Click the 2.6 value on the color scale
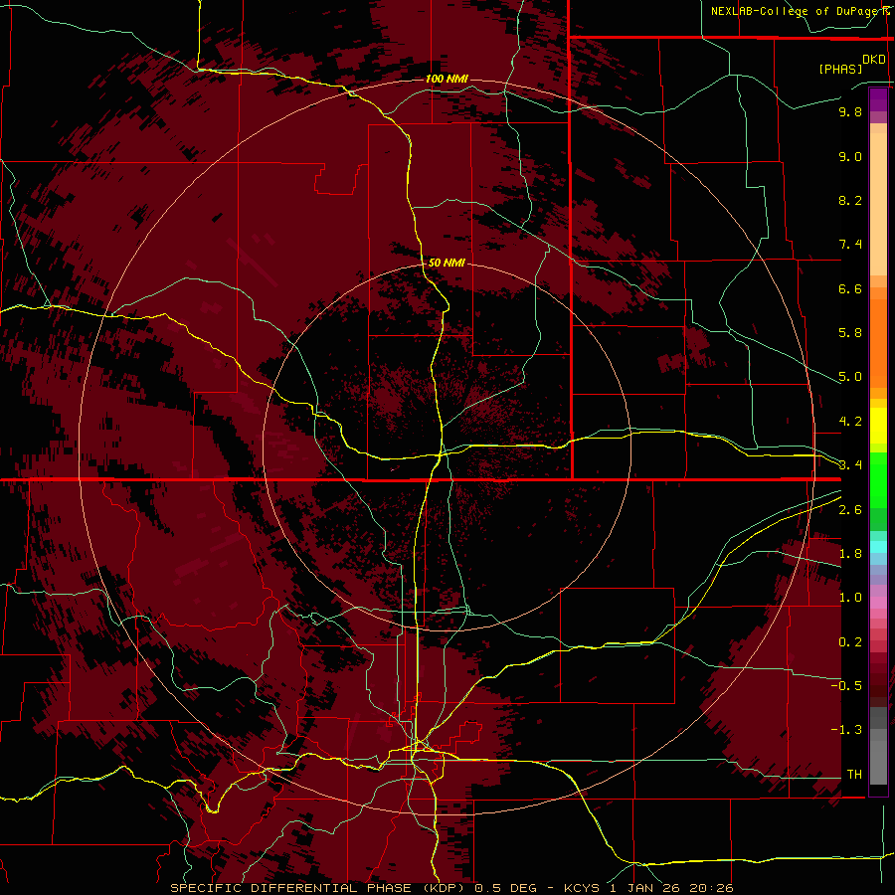 pos(850,510)
